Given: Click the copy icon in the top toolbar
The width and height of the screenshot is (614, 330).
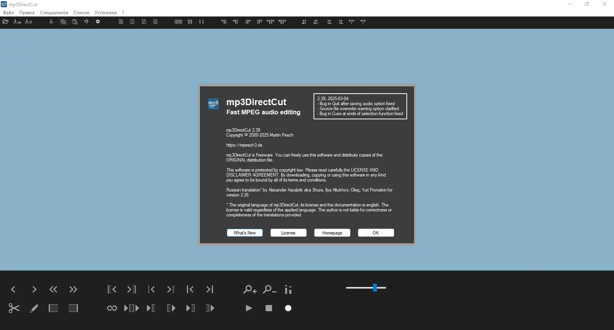Looking at the screenshot, I should (x=63, y=21).
